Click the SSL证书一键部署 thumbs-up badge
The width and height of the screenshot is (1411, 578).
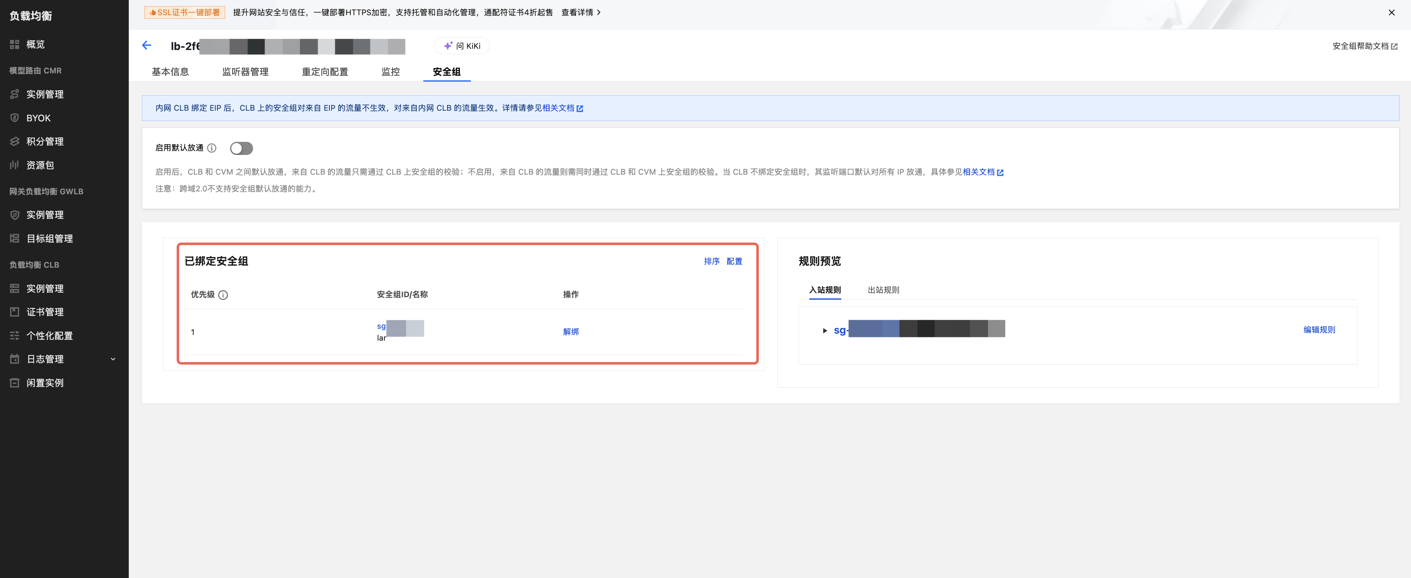[185, 12]
